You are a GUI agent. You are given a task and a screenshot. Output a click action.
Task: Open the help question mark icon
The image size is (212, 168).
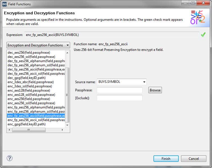[x=10, y=158]
